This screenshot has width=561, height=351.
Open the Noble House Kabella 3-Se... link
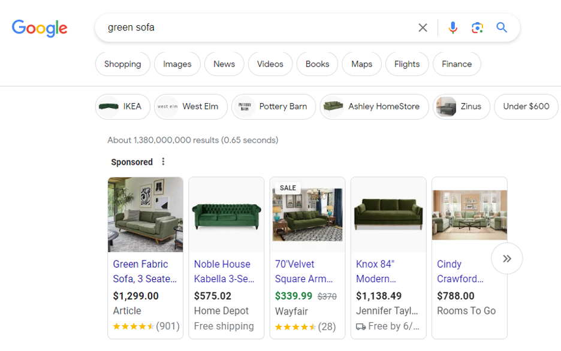click(x=224, y=271)
